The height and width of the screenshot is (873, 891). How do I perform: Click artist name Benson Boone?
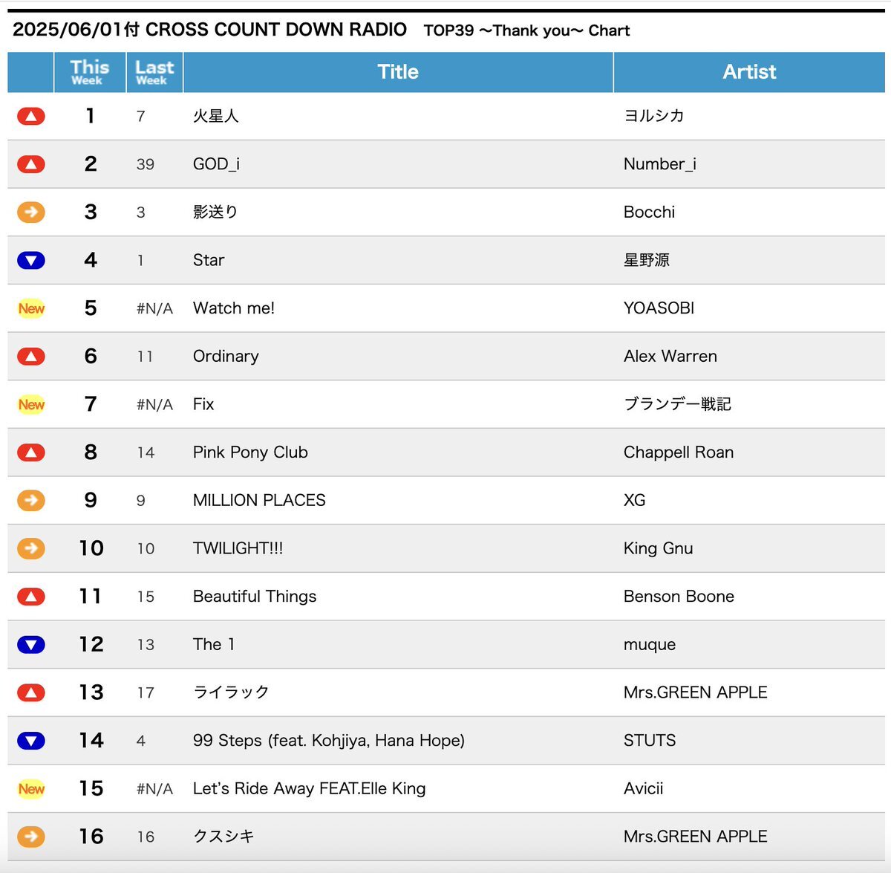coord(679,597)
